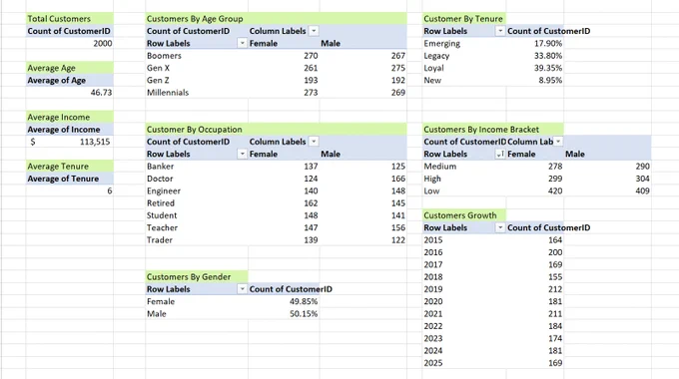Viewport: 679px width, 379px height.
Task: Select the Average Tenure heading cell
Action: (x=70, y=167)
